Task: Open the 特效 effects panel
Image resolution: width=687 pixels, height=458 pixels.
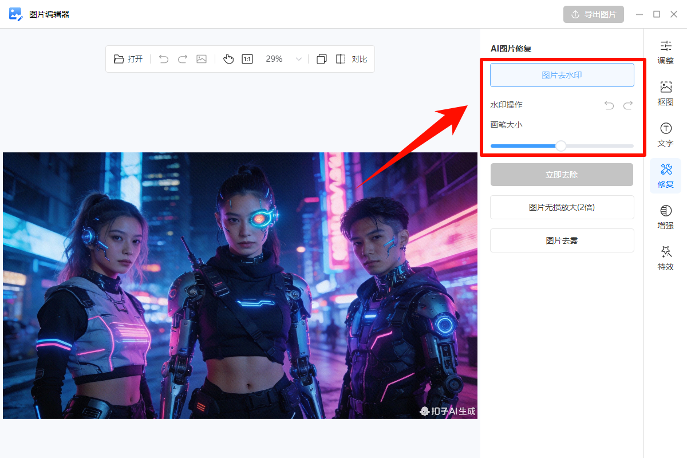Action: [665, 258]
